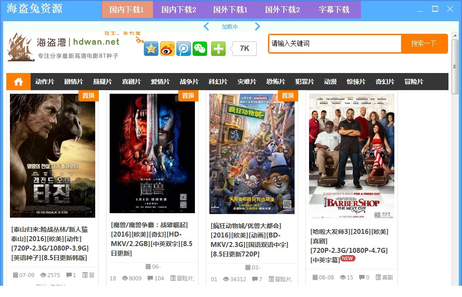Go back with the left chevron arrow
462x297 pixels.
click(x=206, y=27)
